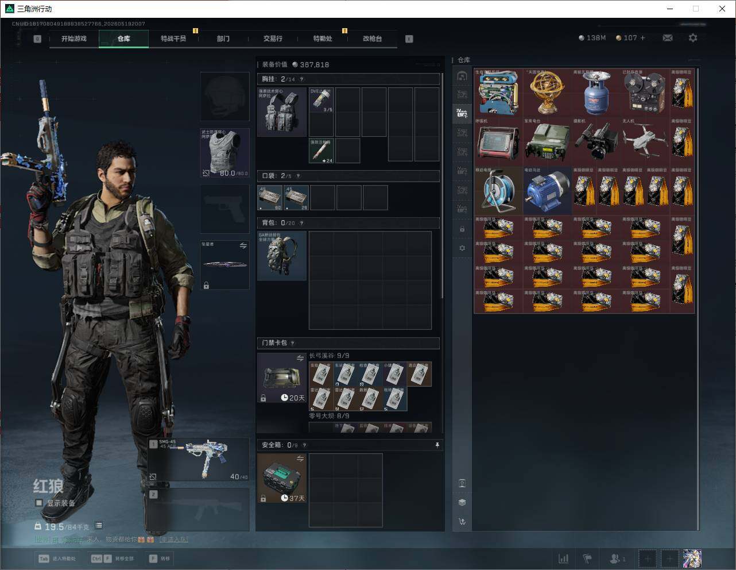Click the Tab 进入特勤处 button

pyautogui.click(x=57, y=559)
